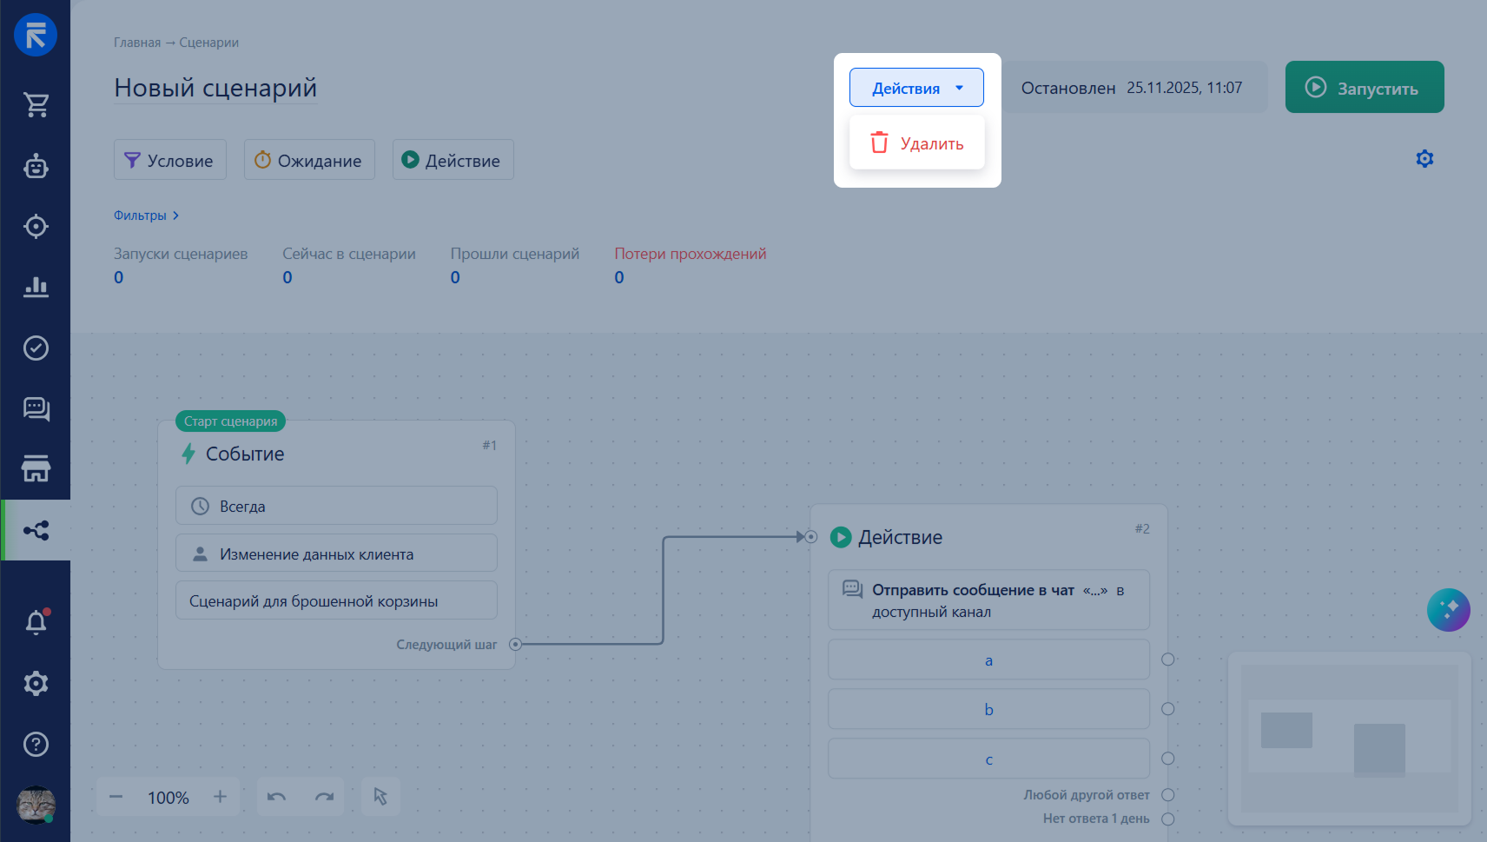Open the chatbot robot sidebar icon
Screen dimensions: 1487x842
[36, 166]
